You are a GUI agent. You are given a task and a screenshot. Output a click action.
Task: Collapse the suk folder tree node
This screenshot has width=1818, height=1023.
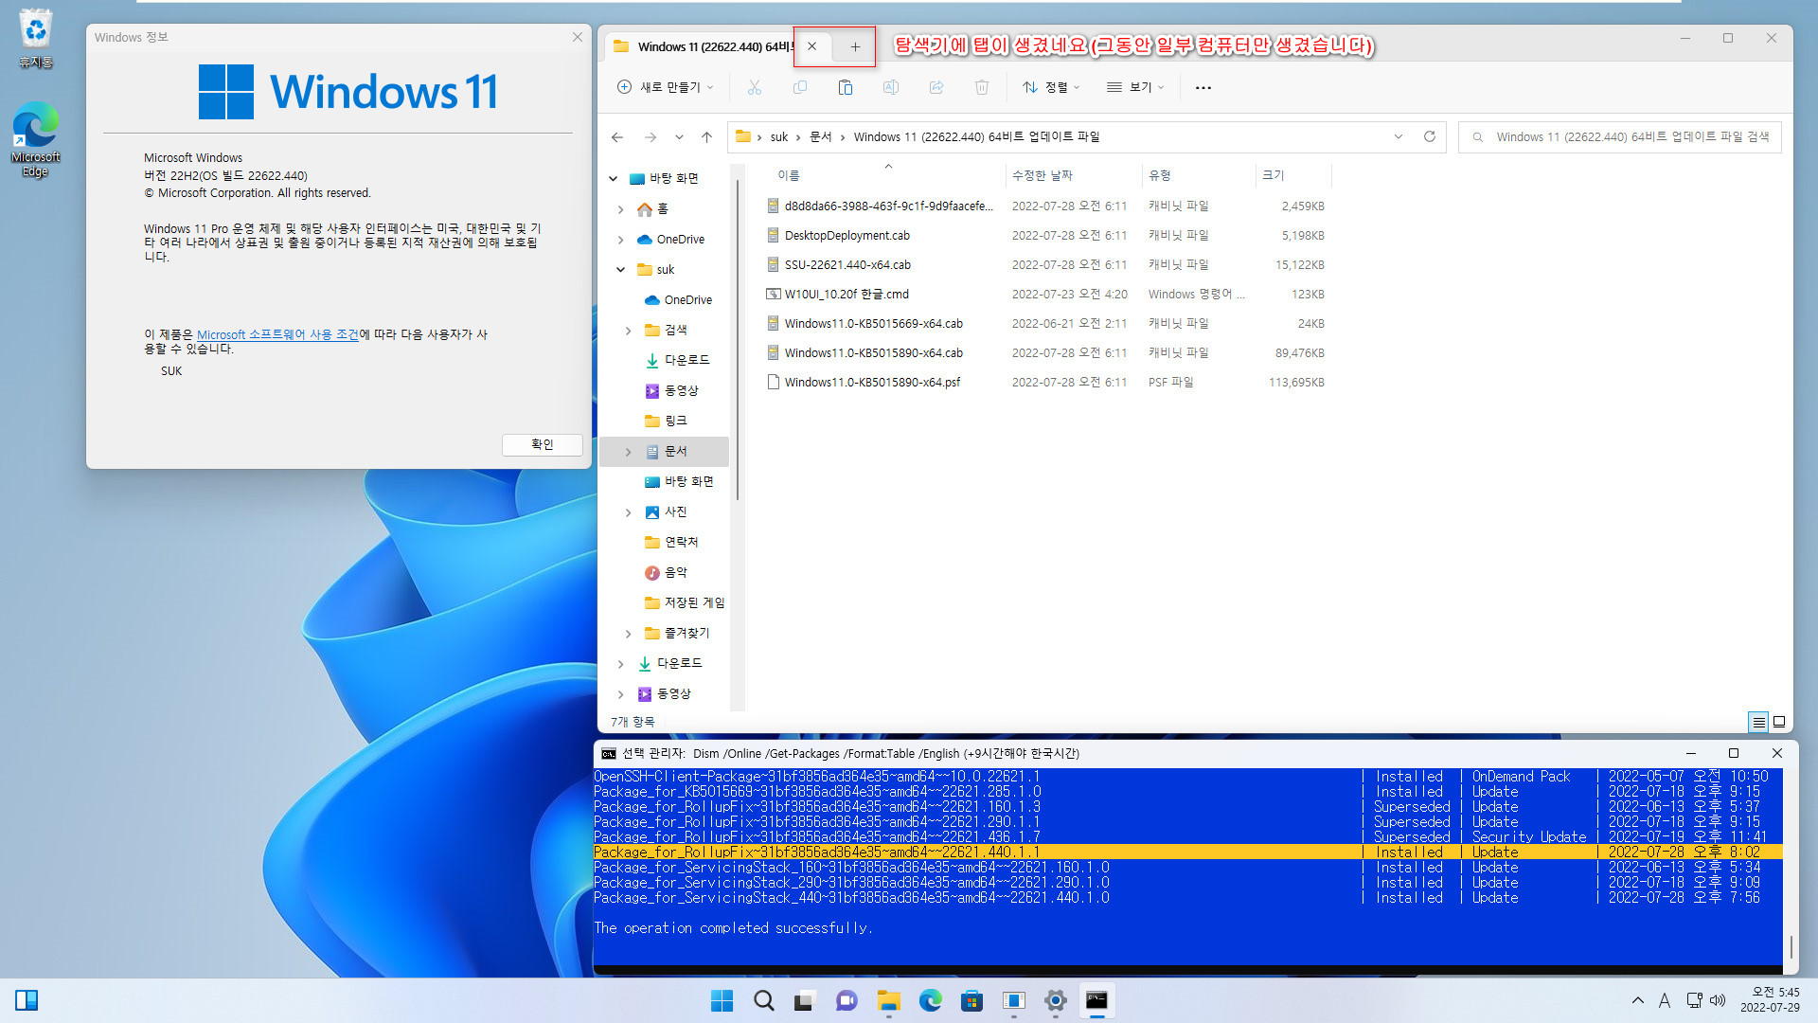click(621, 270)
